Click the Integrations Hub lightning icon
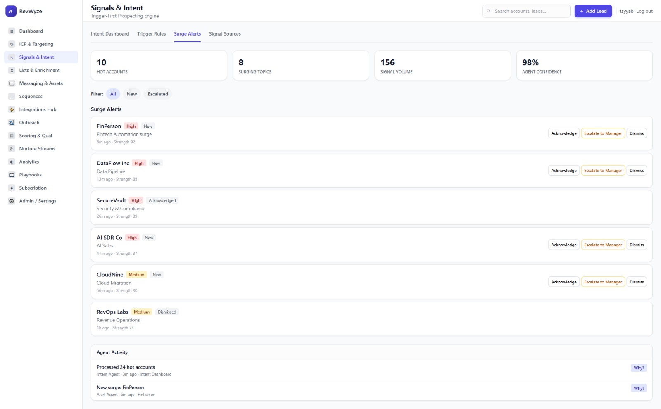 pyautogui.click(x=12, y=109)
